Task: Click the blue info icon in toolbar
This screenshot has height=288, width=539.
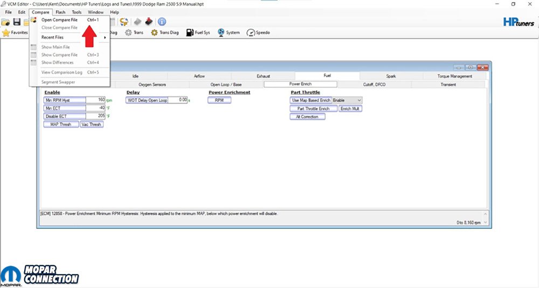Action: click(x=162, y=21)
